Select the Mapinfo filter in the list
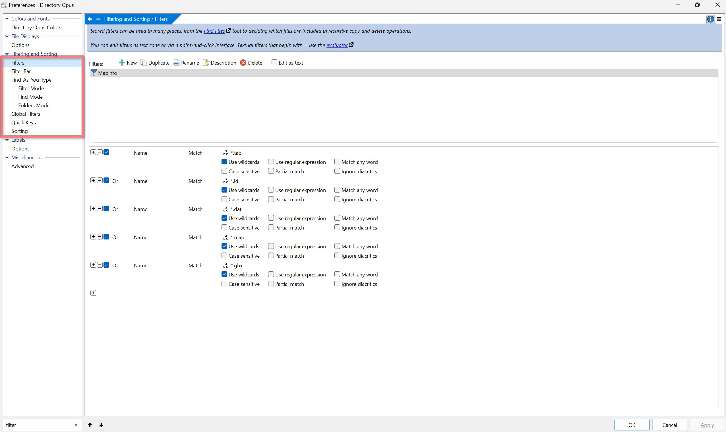 click(x=404, y=73)
